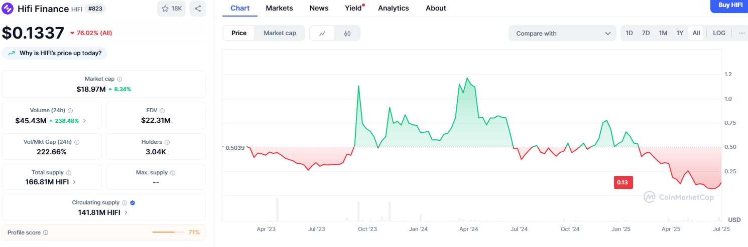Click the 76.02% (All) change text
This screenshot has width=748, height=247.
[94, 33]
